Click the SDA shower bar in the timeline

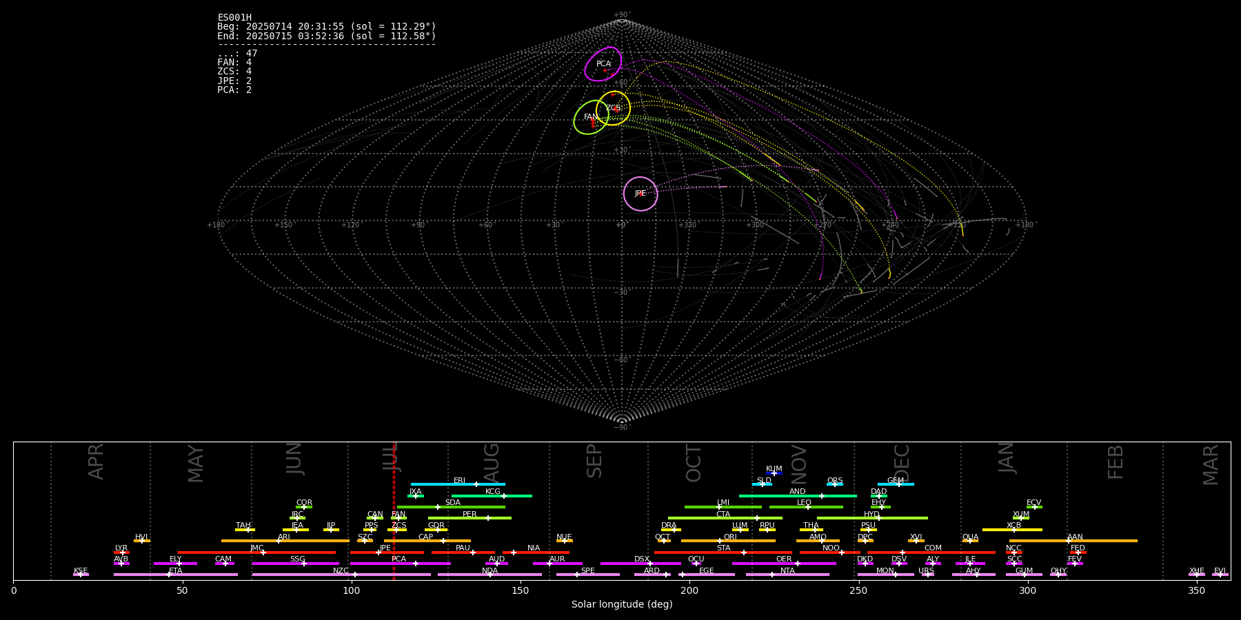(451, 507)
